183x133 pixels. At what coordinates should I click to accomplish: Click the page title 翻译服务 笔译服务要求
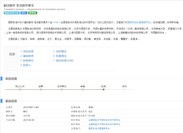click(x=19, y=5)
